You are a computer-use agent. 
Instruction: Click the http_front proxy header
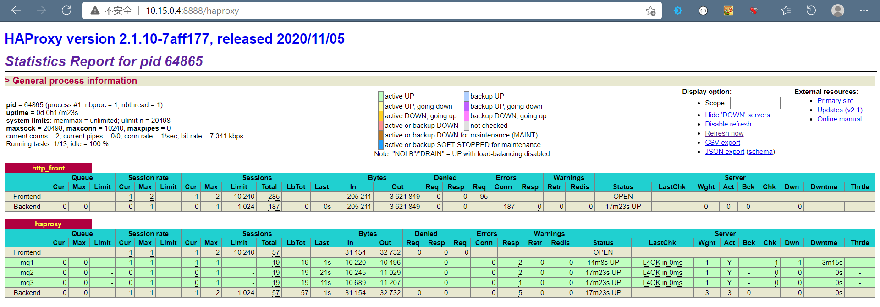point(48,168)
